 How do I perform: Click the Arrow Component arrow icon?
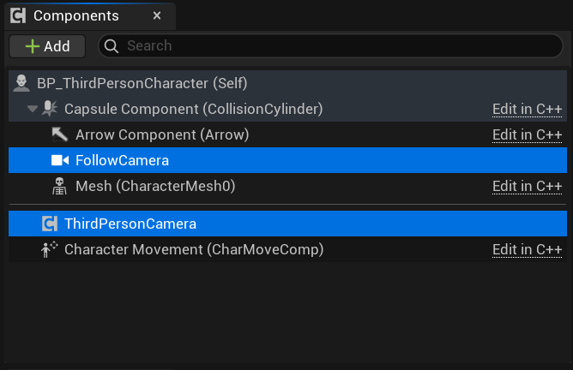[59, 134]
